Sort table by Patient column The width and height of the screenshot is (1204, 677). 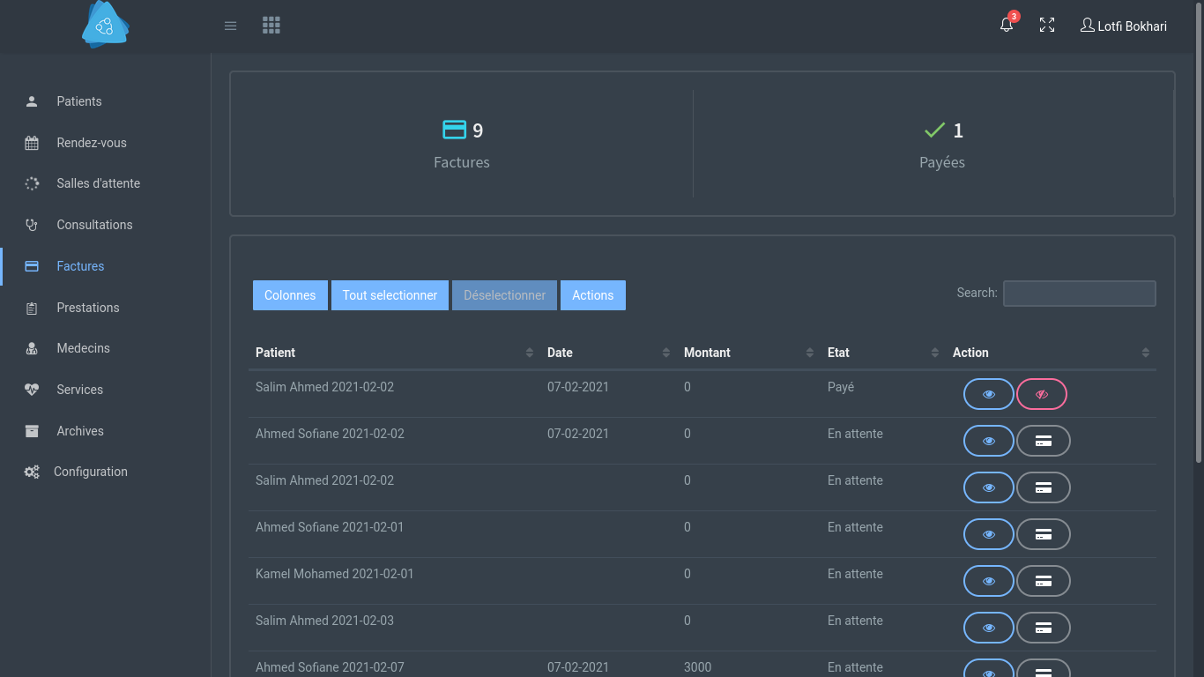coord(394,353)
